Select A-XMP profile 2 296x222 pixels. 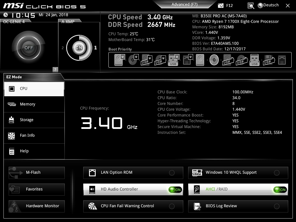62,48
